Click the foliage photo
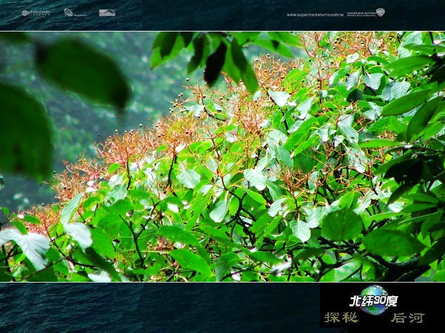Viewport: 445px width, 333px height. tap(223, 157)
